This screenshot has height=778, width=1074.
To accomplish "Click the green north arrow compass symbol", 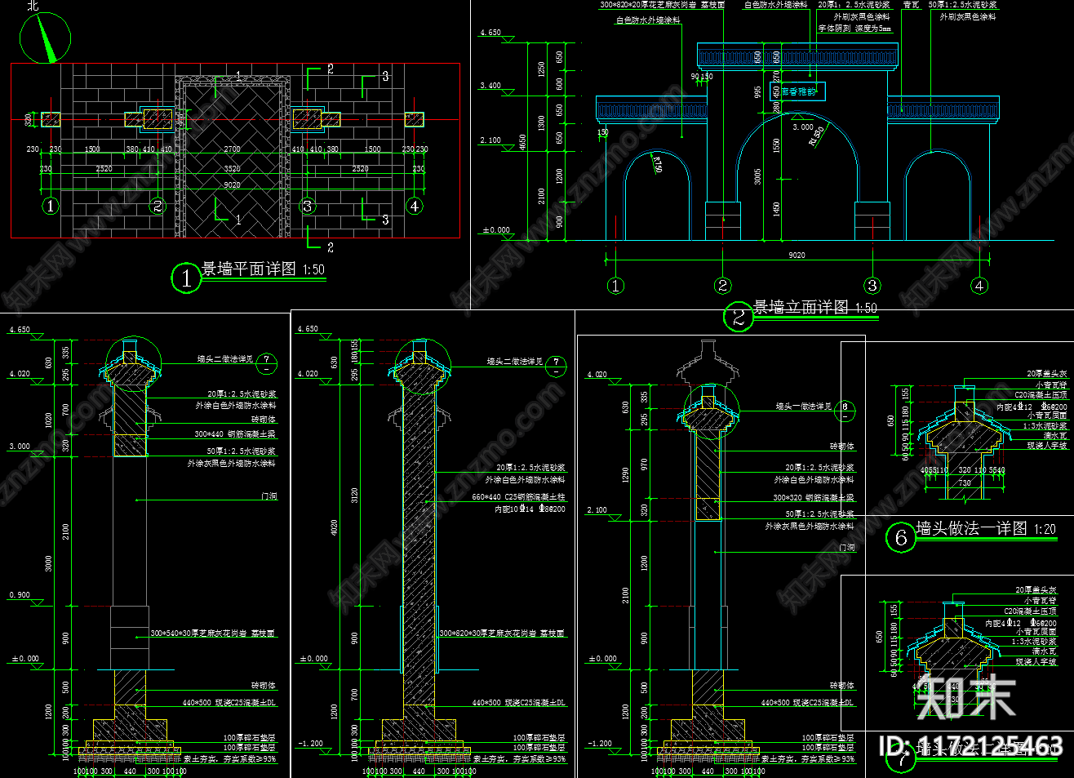I will coord(45,38).
